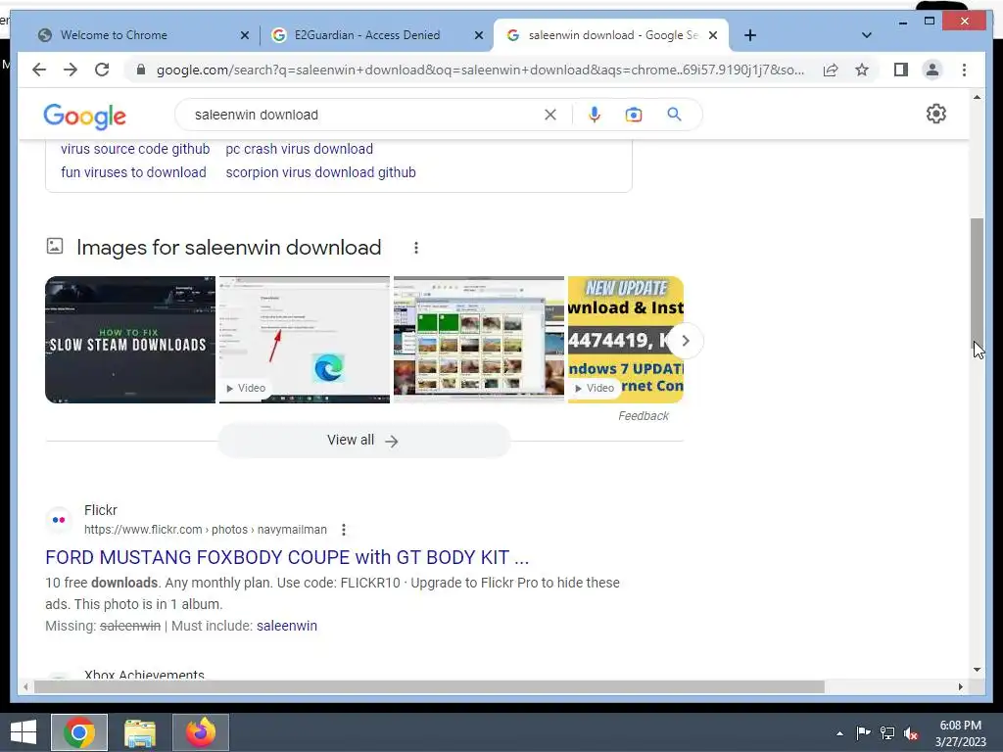This screenshot has height=752, width=1003.
Task: Open the Windows Start menu
Action: point(24,732)
